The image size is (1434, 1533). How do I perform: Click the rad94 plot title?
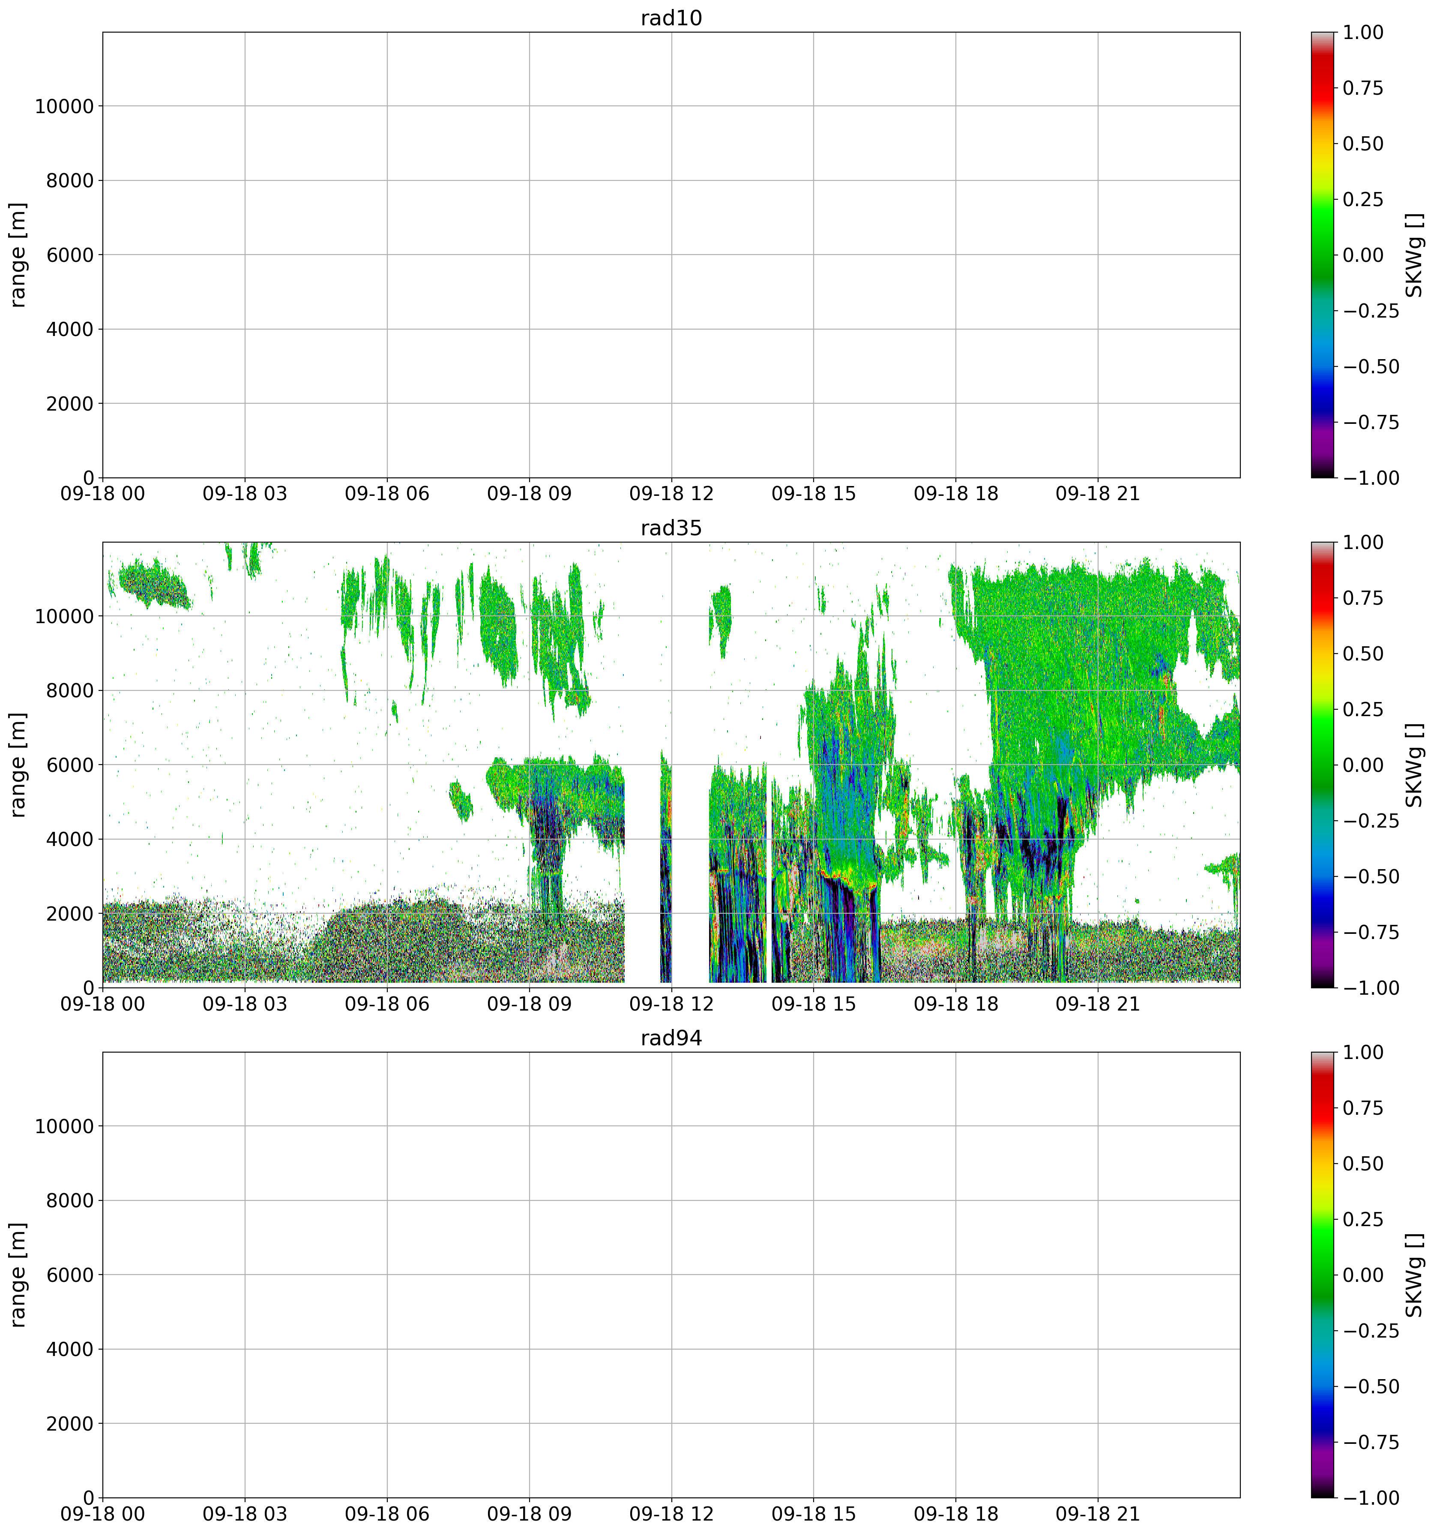pos(671,1038)
